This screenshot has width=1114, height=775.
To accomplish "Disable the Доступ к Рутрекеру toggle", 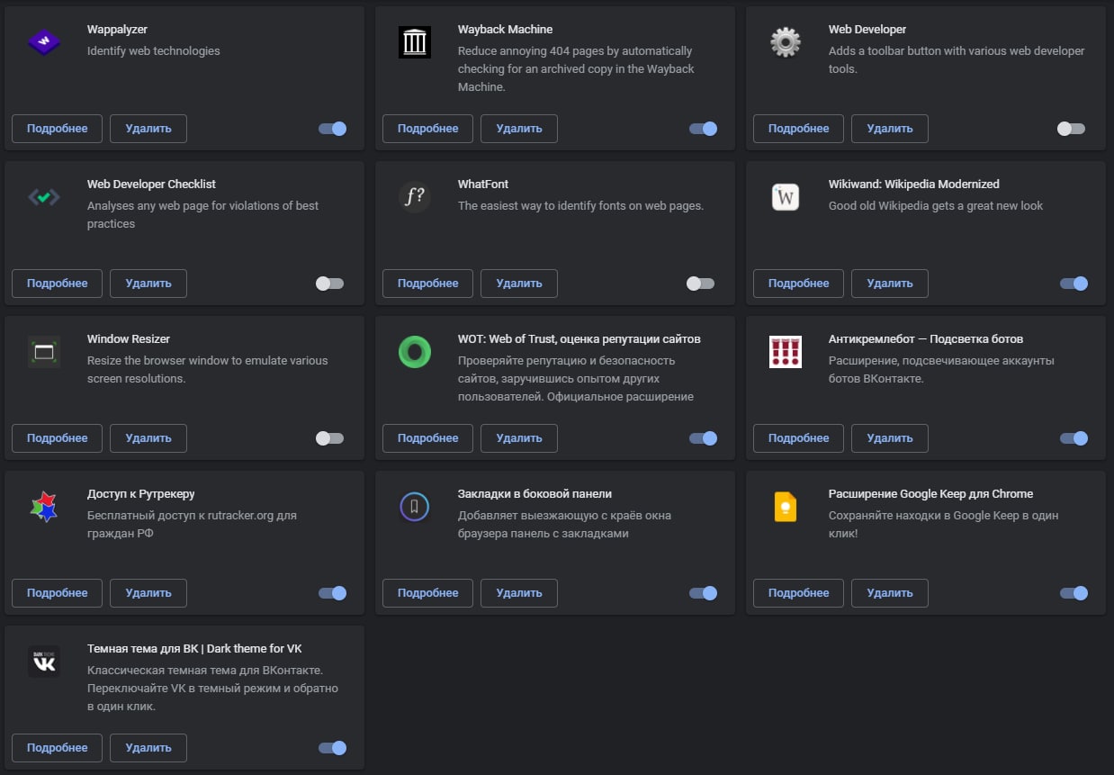I will (x=332, y=593).
